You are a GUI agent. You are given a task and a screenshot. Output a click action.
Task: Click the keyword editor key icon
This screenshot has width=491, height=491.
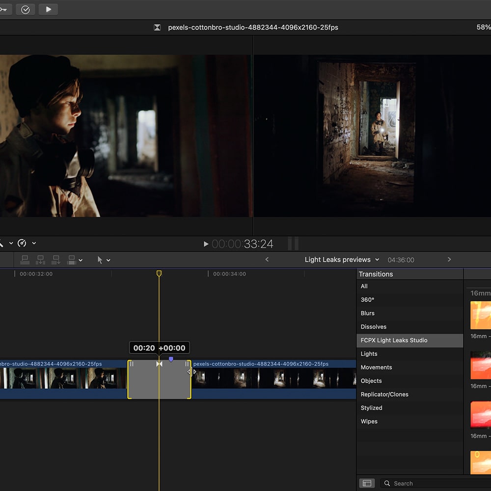point(3,9)
